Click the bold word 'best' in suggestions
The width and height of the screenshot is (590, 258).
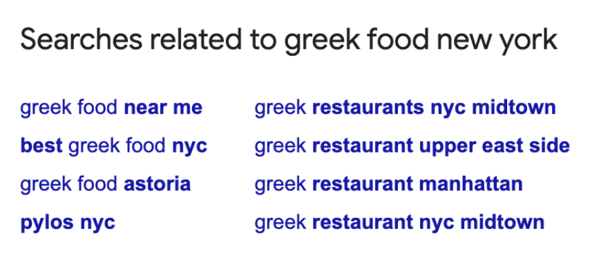tap(41, 146)
